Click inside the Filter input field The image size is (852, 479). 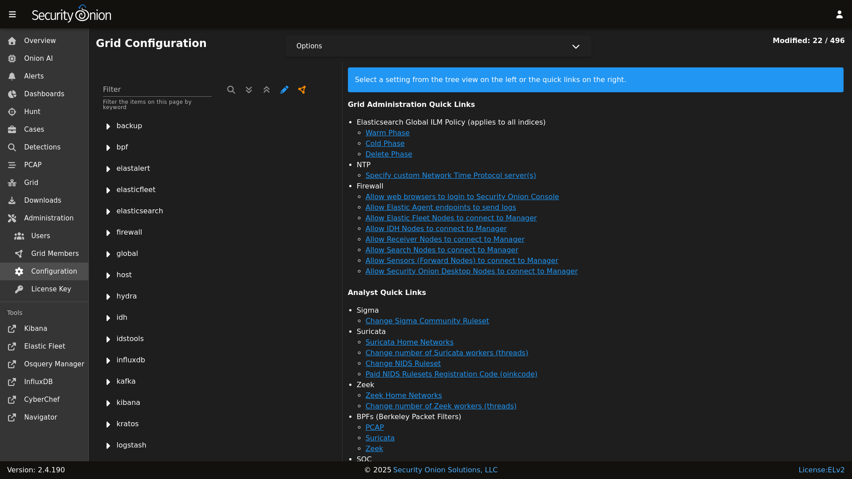[x=157, y=89]
